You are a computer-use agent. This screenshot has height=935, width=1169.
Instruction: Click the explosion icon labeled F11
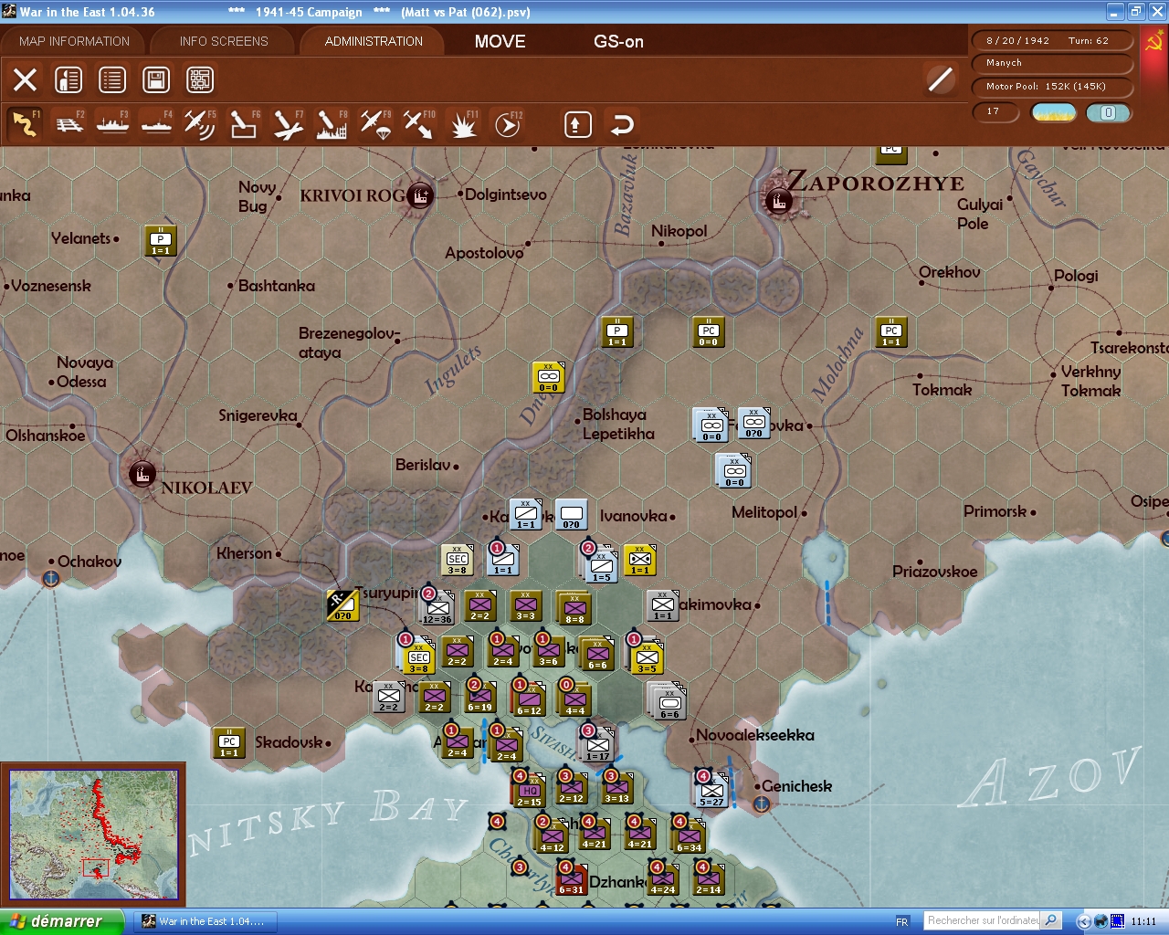(463, 124)
